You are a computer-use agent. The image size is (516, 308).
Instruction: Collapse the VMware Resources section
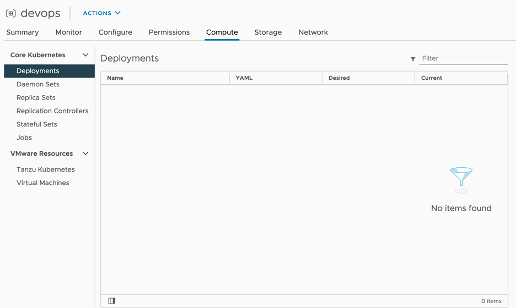tap(85, 153)
